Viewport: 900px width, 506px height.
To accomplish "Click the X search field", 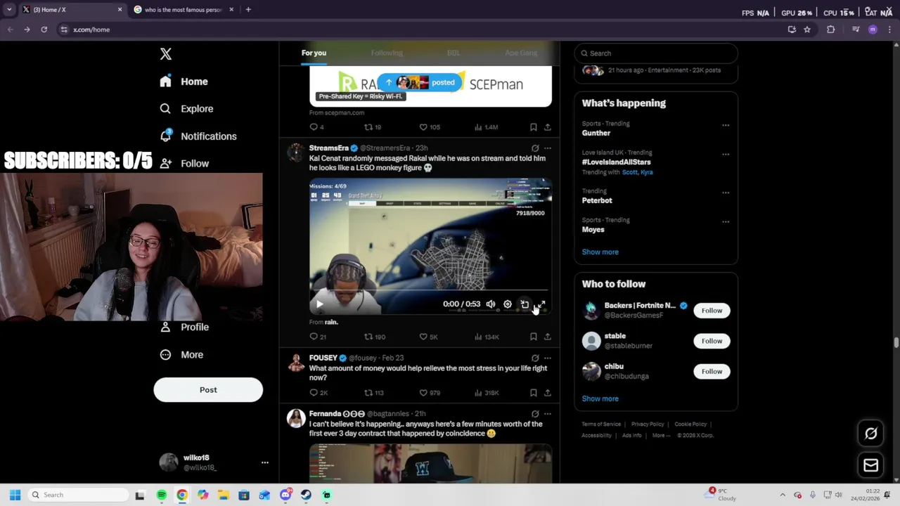I will [x=656, y=53].
